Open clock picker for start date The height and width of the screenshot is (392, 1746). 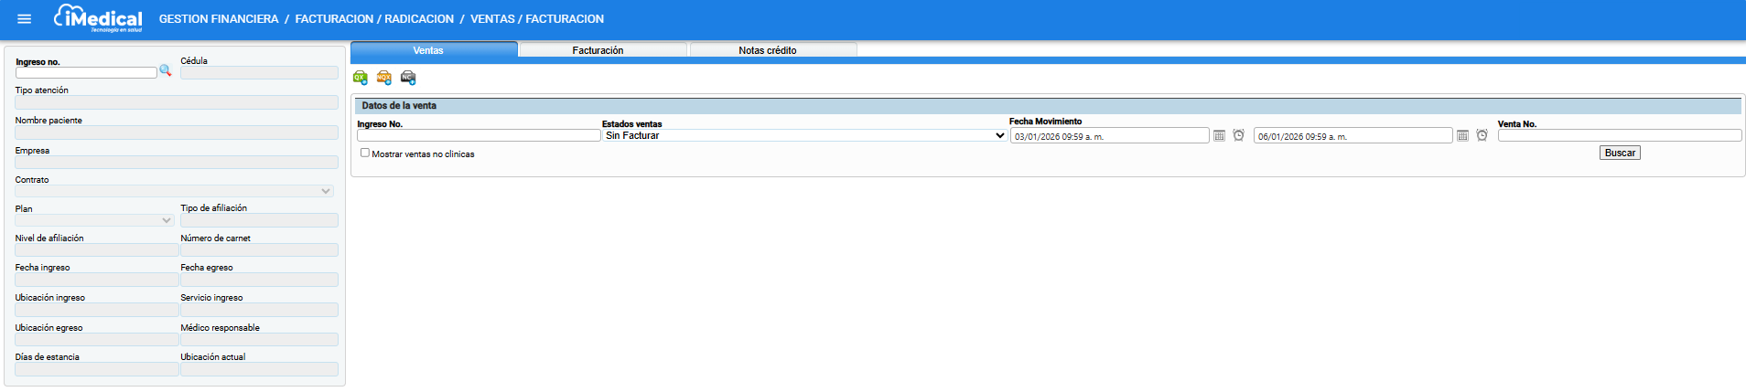pyautogui.click(x=1238, y=135)
